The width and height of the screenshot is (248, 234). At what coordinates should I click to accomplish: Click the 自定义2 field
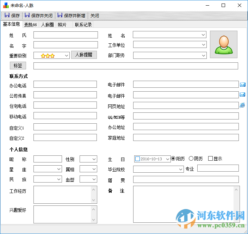65,137
